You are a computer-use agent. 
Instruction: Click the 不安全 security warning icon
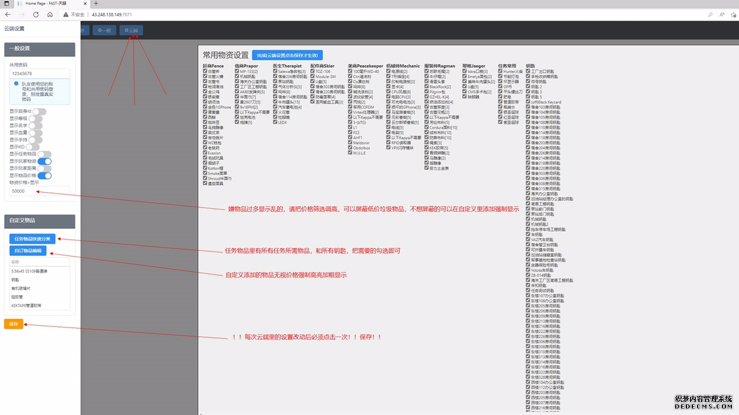pyautogui.click(x=65, y=14)
